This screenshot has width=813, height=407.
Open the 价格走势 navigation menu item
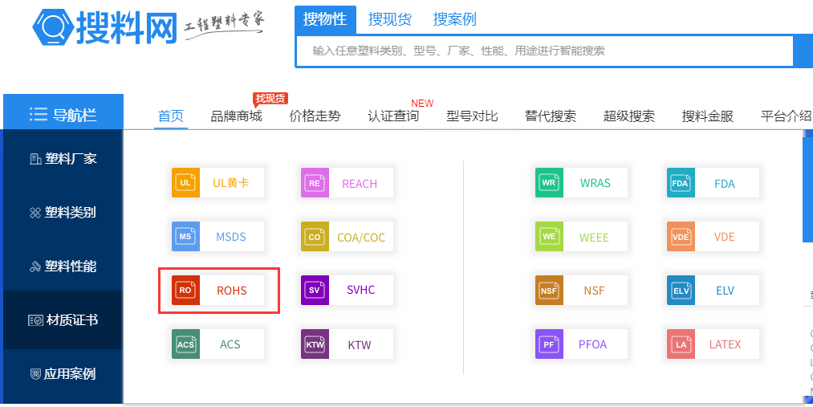[x=315, y=116]
